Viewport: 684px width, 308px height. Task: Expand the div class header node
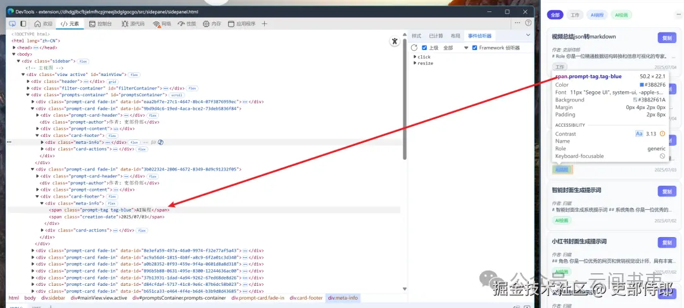[28, 81]
